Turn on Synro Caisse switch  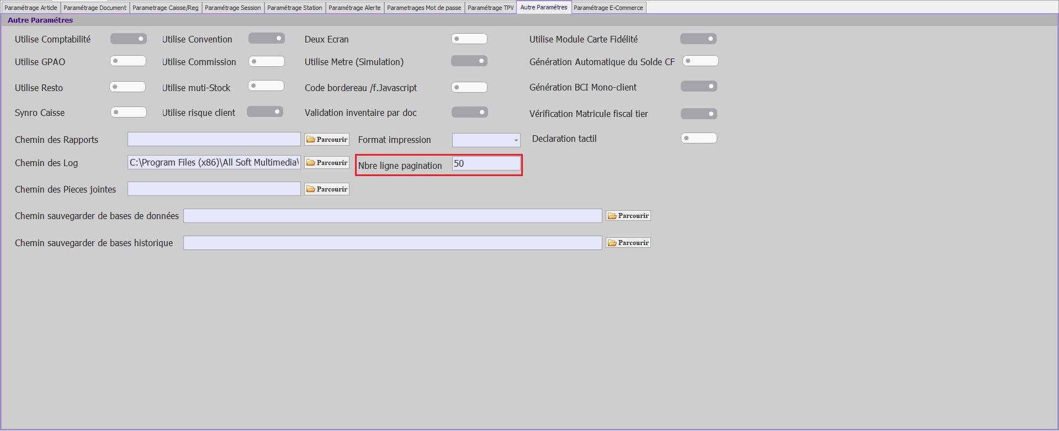click(129, 112)
